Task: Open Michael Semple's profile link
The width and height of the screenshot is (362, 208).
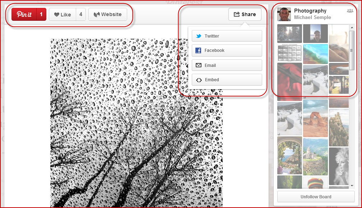Action: 312,18
